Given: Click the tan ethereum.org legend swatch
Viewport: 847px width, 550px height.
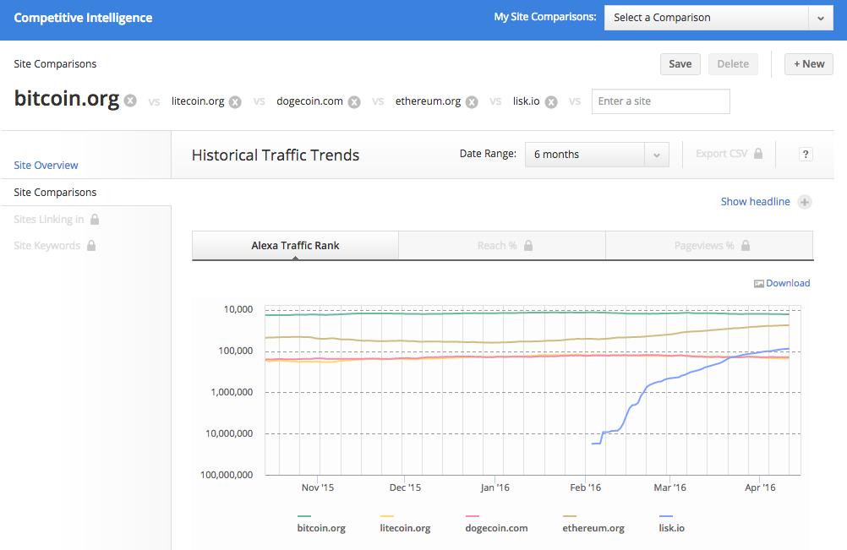Looking at the screenshot, I should (570, 516).
